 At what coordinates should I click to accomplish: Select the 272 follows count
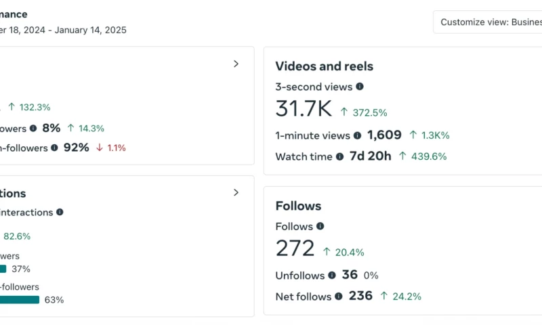(295, 248)
